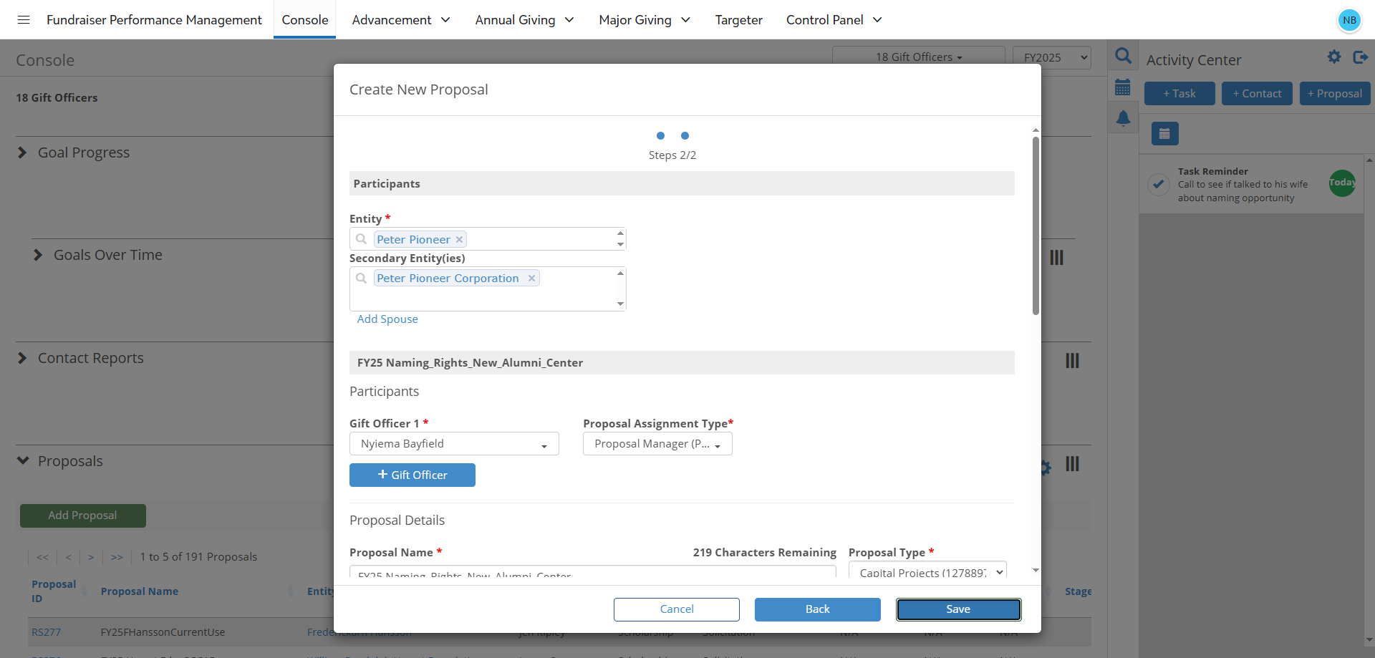Switch to the Console tab
The width and height of the screenshot is (1375, 658).
[x=305, y=20]
